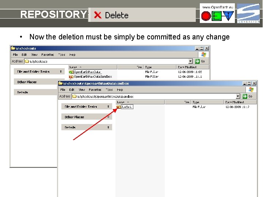Image resolution: width=263 pixels, height=197 pixels.
Task: Minimize the E:\checkouts window
Action: coord(197,49)
